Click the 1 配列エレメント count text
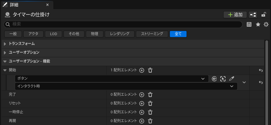Viewport: 271px width, 125px height. [124, 70]
